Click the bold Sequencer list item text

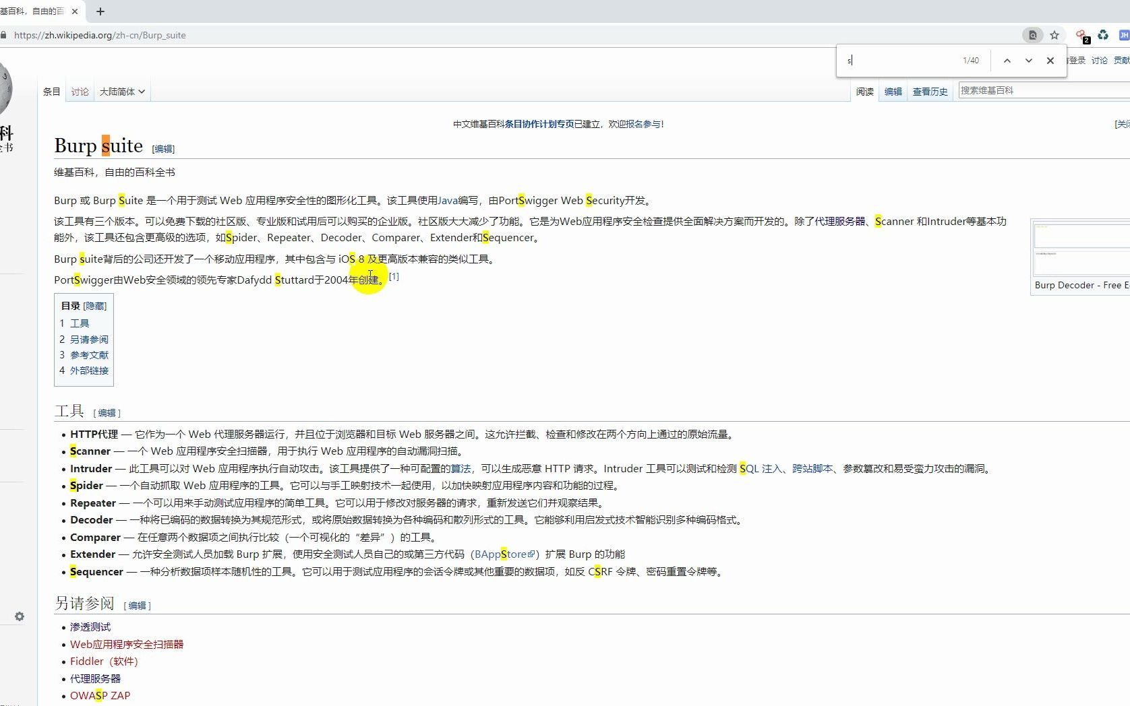click(x=96, y=572)
